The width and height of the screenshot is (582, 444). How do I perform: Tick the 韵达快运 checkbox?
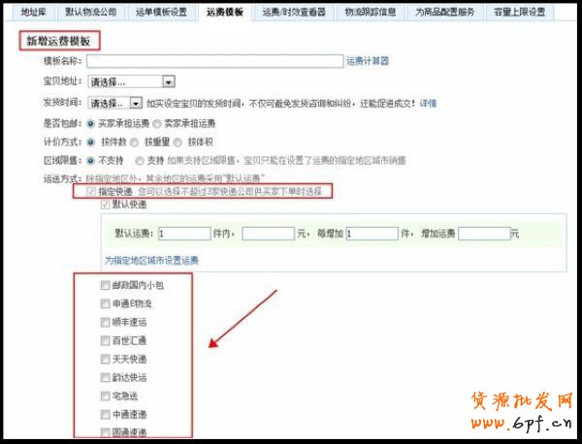pos(105,377)
